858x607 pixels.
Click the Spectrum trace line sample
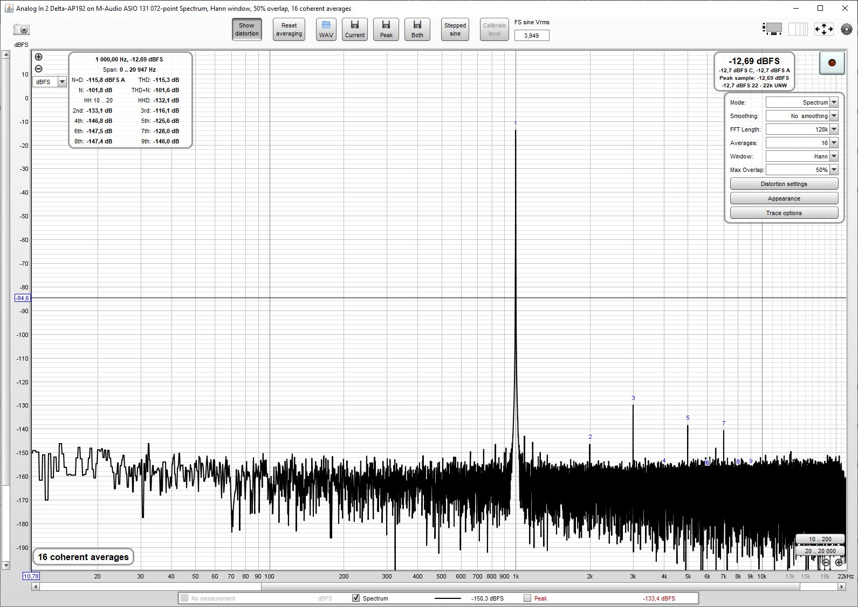pyautogui.click(x=448, y=598)
